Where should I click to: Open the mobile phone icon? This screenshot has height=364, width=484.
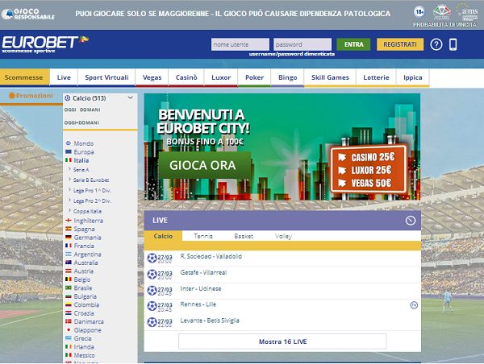[x=453, y=44]
